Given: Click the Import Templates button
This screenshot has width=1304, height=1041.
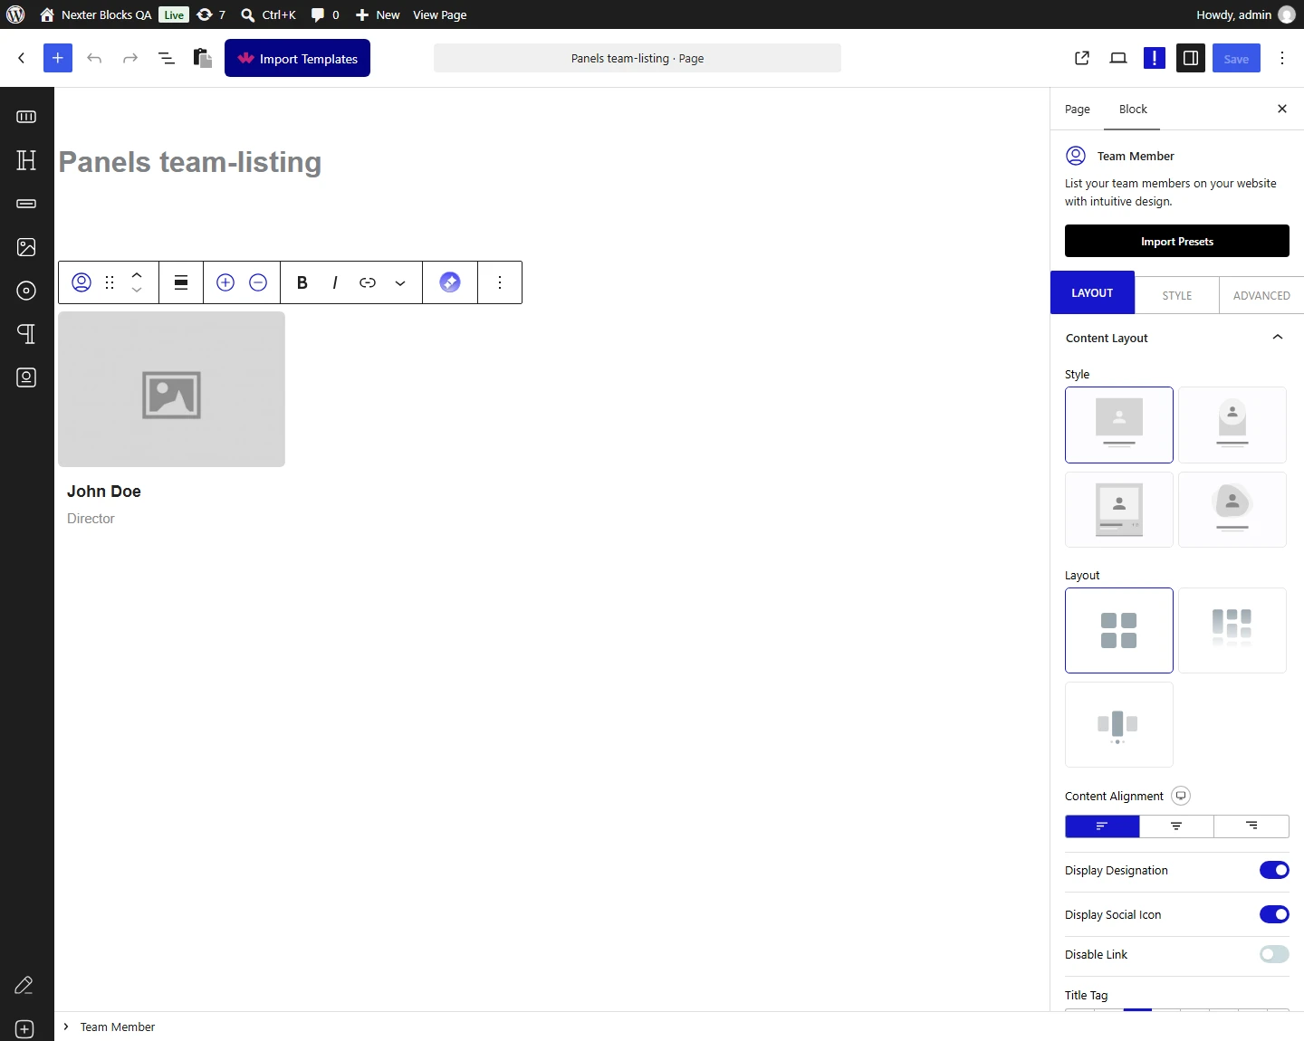Looking at the screenshot, I should (x=297, y=58).
